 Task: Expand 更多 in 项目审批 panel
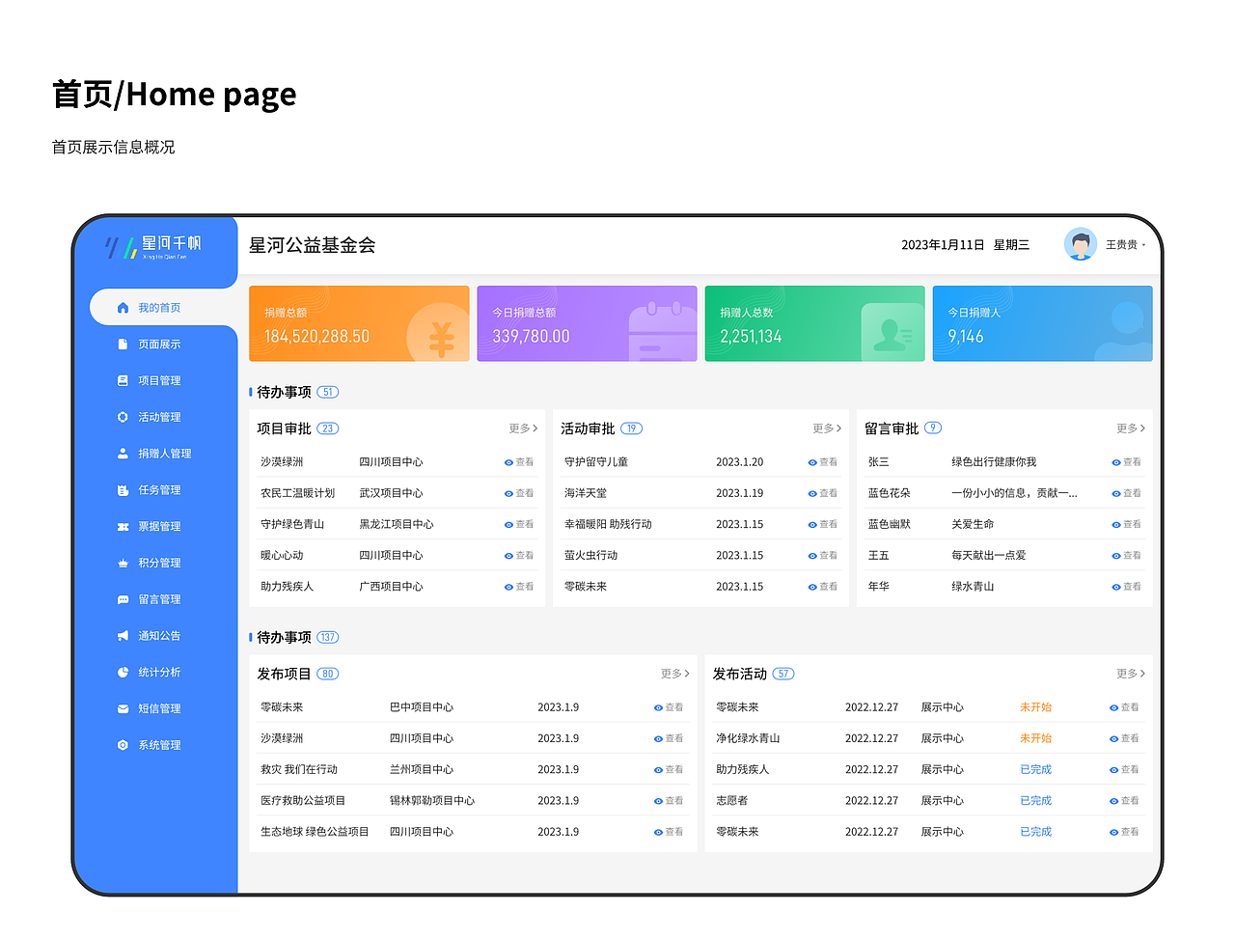[523, 428]
